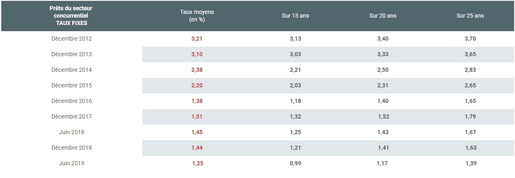Select the 1,79 value in Décembre 2017 row

pos(470,116)
